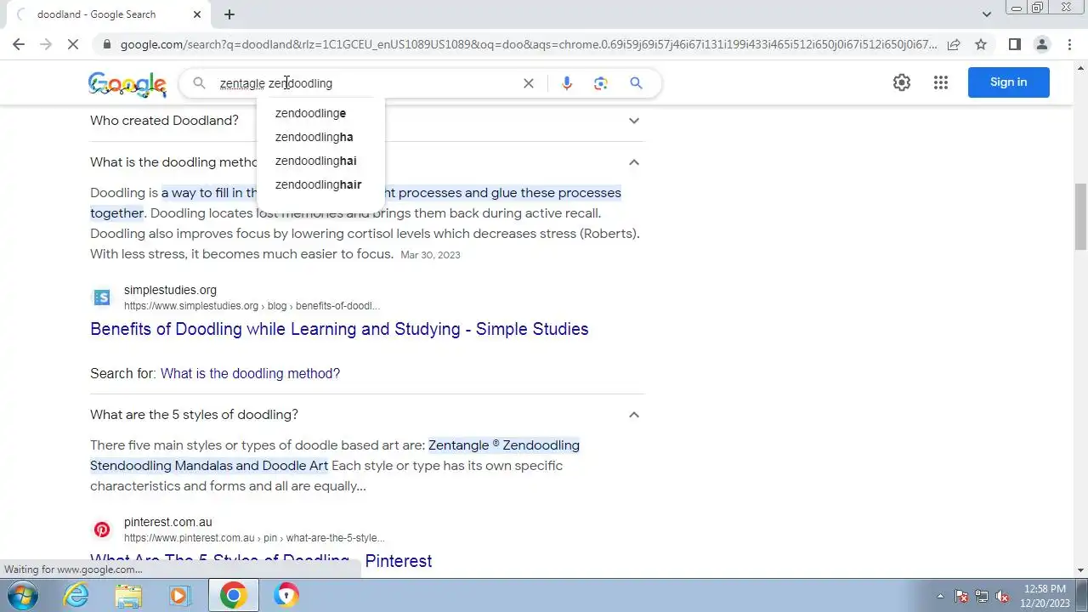This screenshot has width=1088, height=612.
Task: Click the volume tray icon
Action: coord(1002,596)
